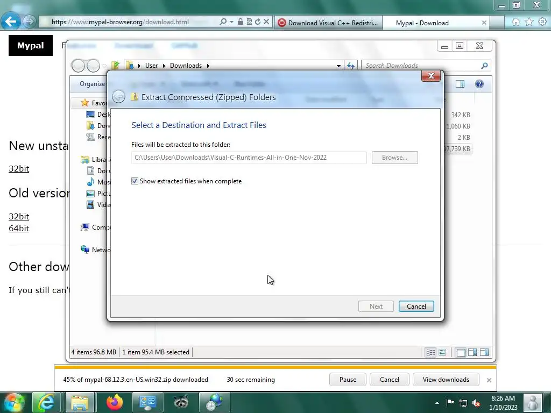Uncheck Show extracted files when complete

[x=135, y=181]
